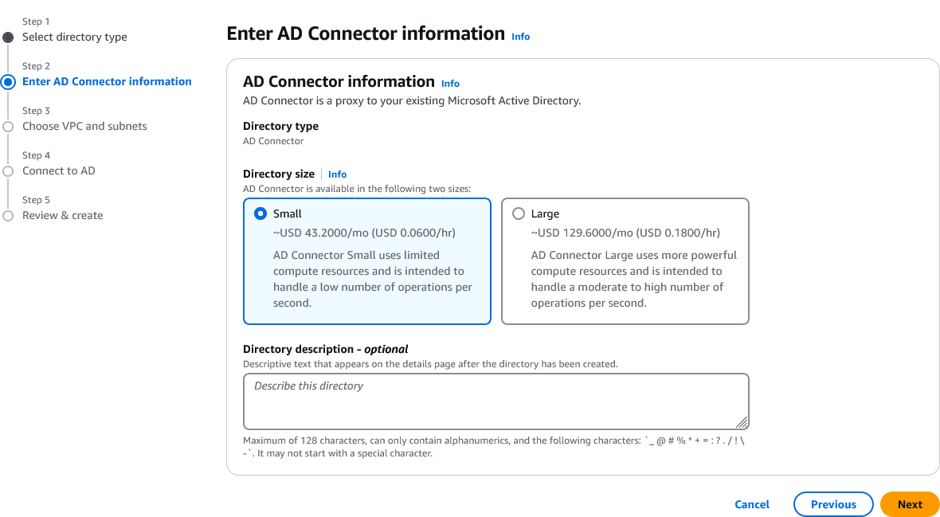Click the Previous button
Viewport: 940px width, 517px height.
[833, 504]
